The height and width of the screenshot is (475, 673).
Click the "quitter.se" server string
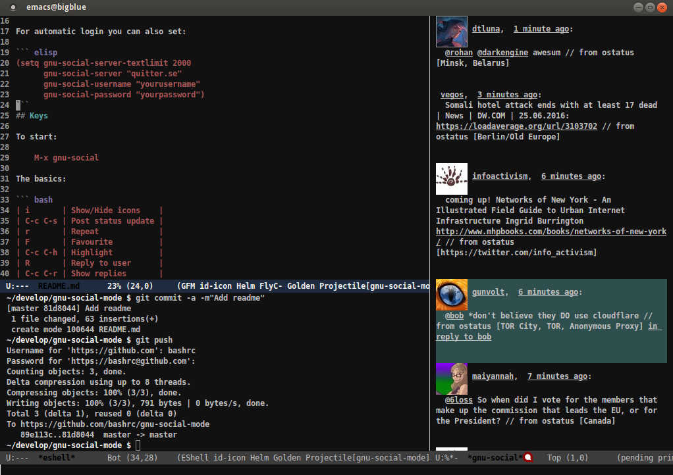[x=154, y=74]
